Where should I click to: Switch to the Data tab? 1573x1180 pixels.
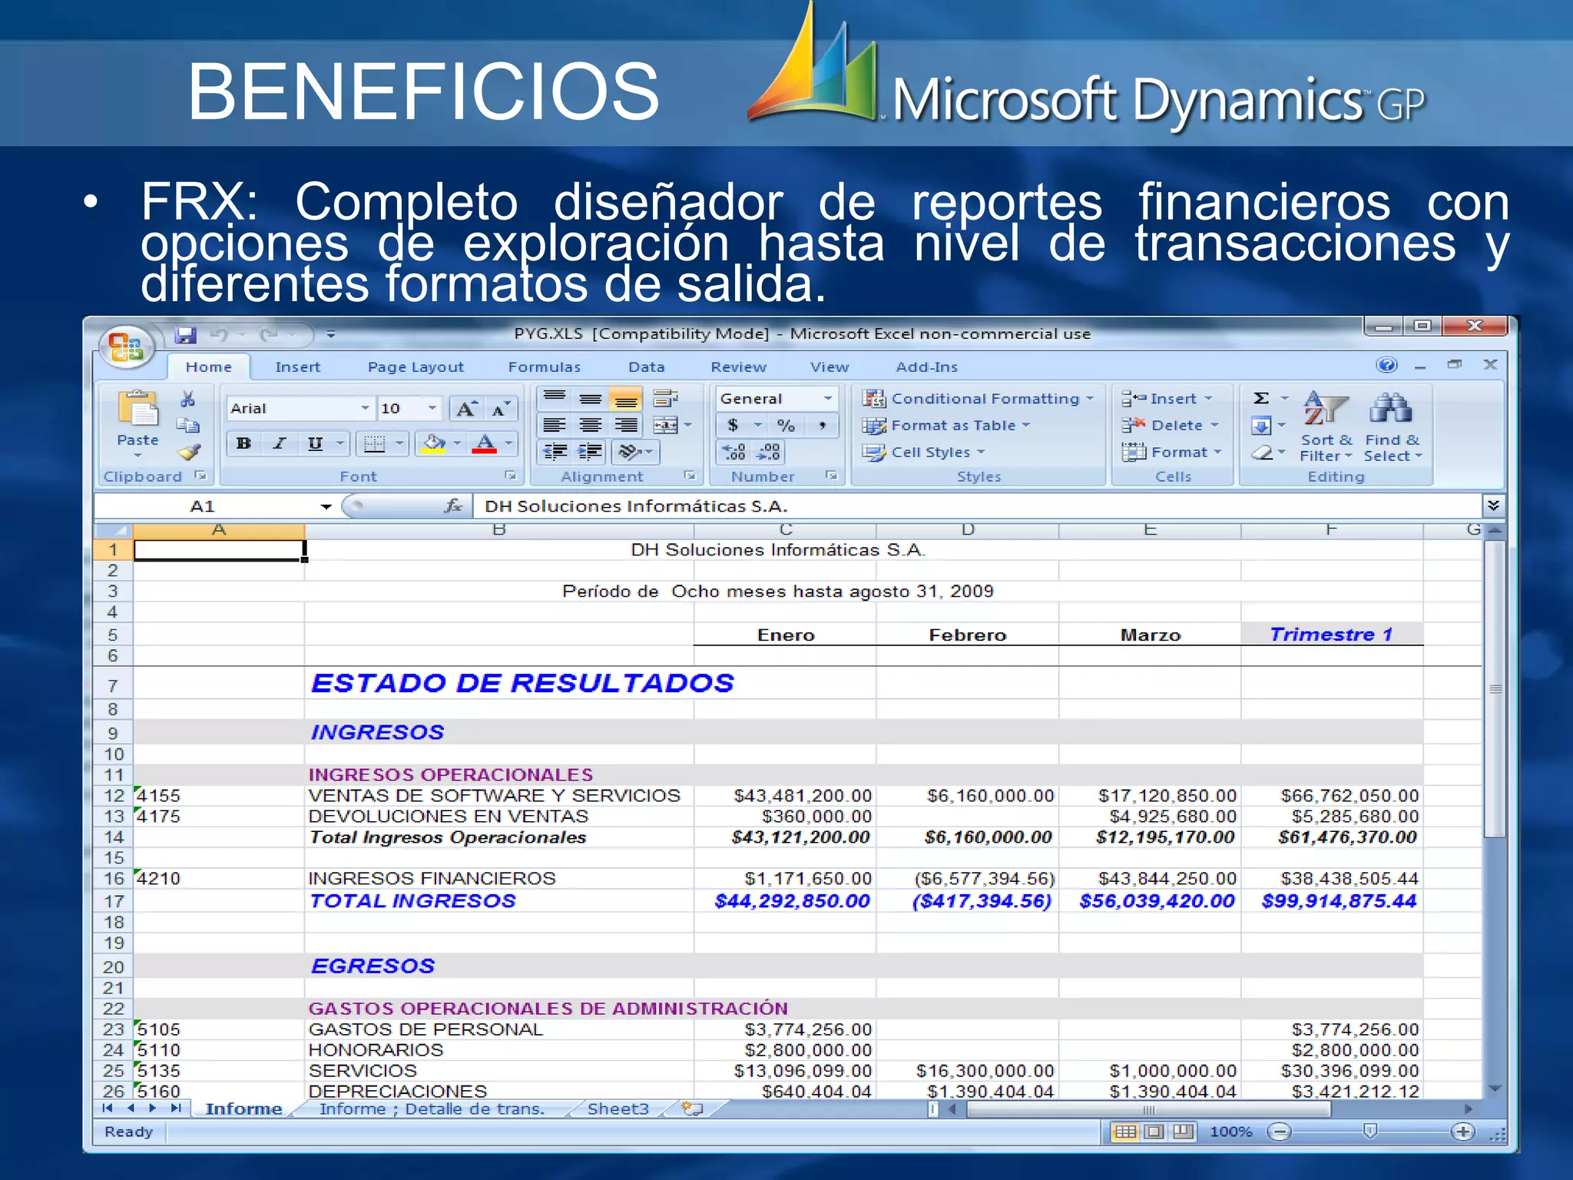coord(646,366)
